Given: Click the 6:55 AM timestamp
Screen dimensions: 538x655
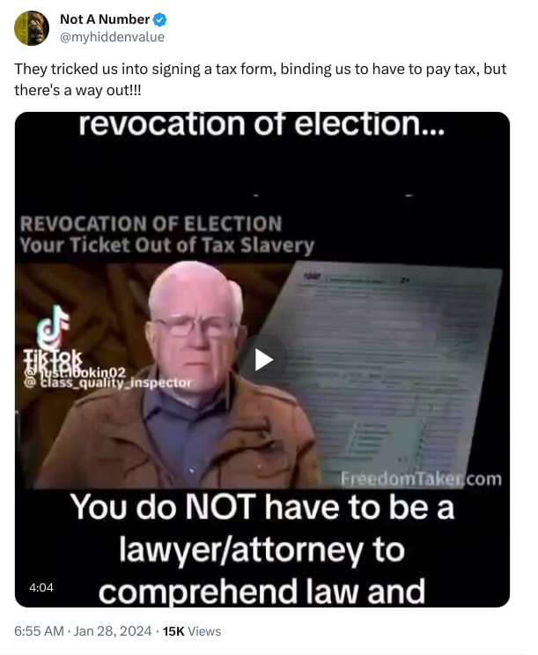Looking at the screenshot, I should click(x=39, y=631).
